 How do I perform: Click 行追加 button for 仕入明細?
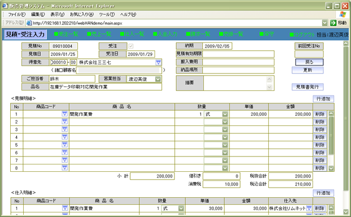pos(323,193)
